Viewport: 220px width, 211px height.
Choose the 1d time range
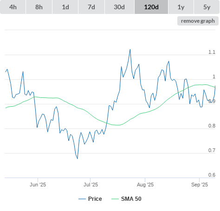pyautogui.click(x=65, y=7)
